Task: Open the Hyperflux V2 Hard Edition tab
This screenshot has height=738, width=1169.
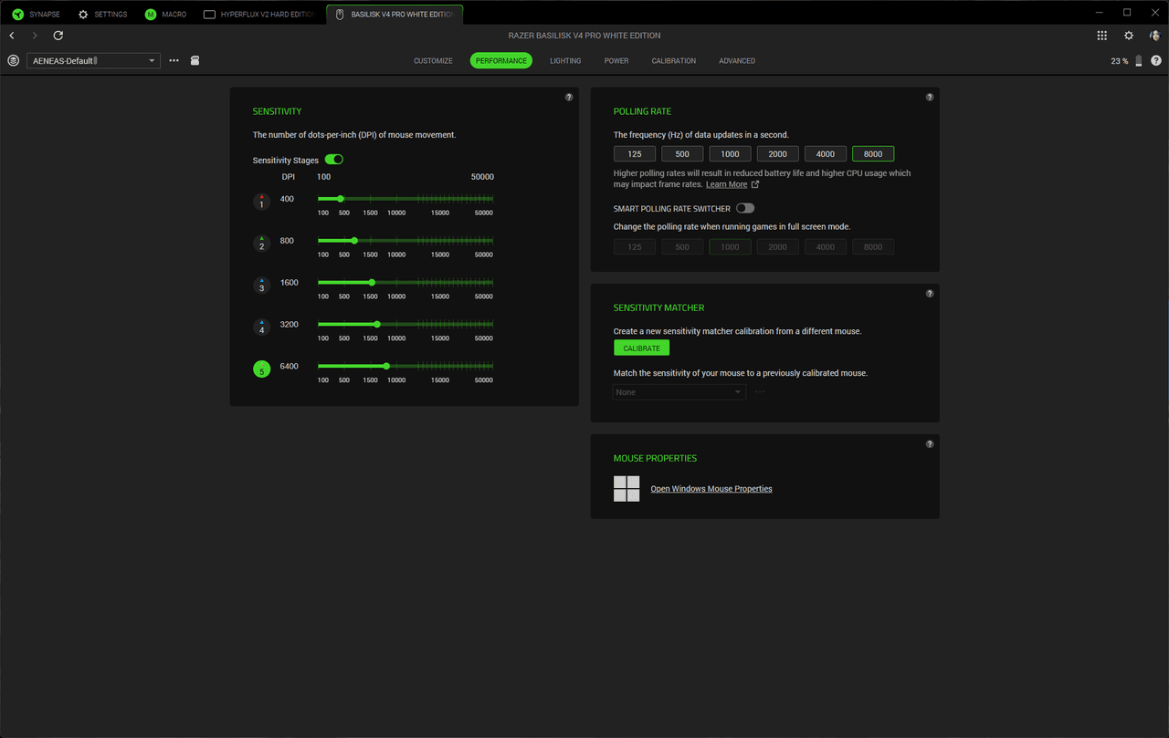Action: point(259,15)
